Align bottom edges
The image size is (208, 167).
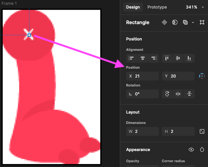click(x=189, y=58)
